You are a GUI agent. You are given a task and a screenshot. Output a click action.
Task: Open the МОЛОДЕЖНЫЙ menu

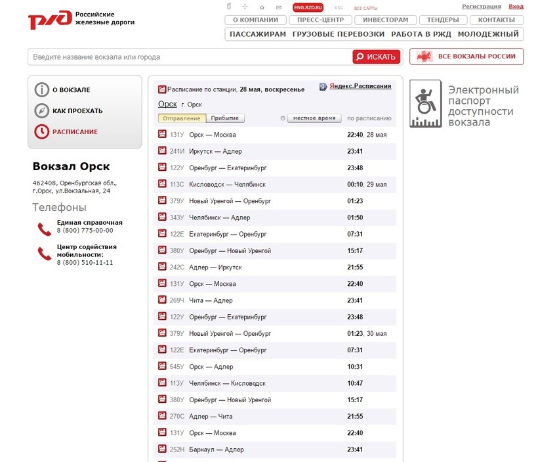pyautogui.click(x=488, y=34)
